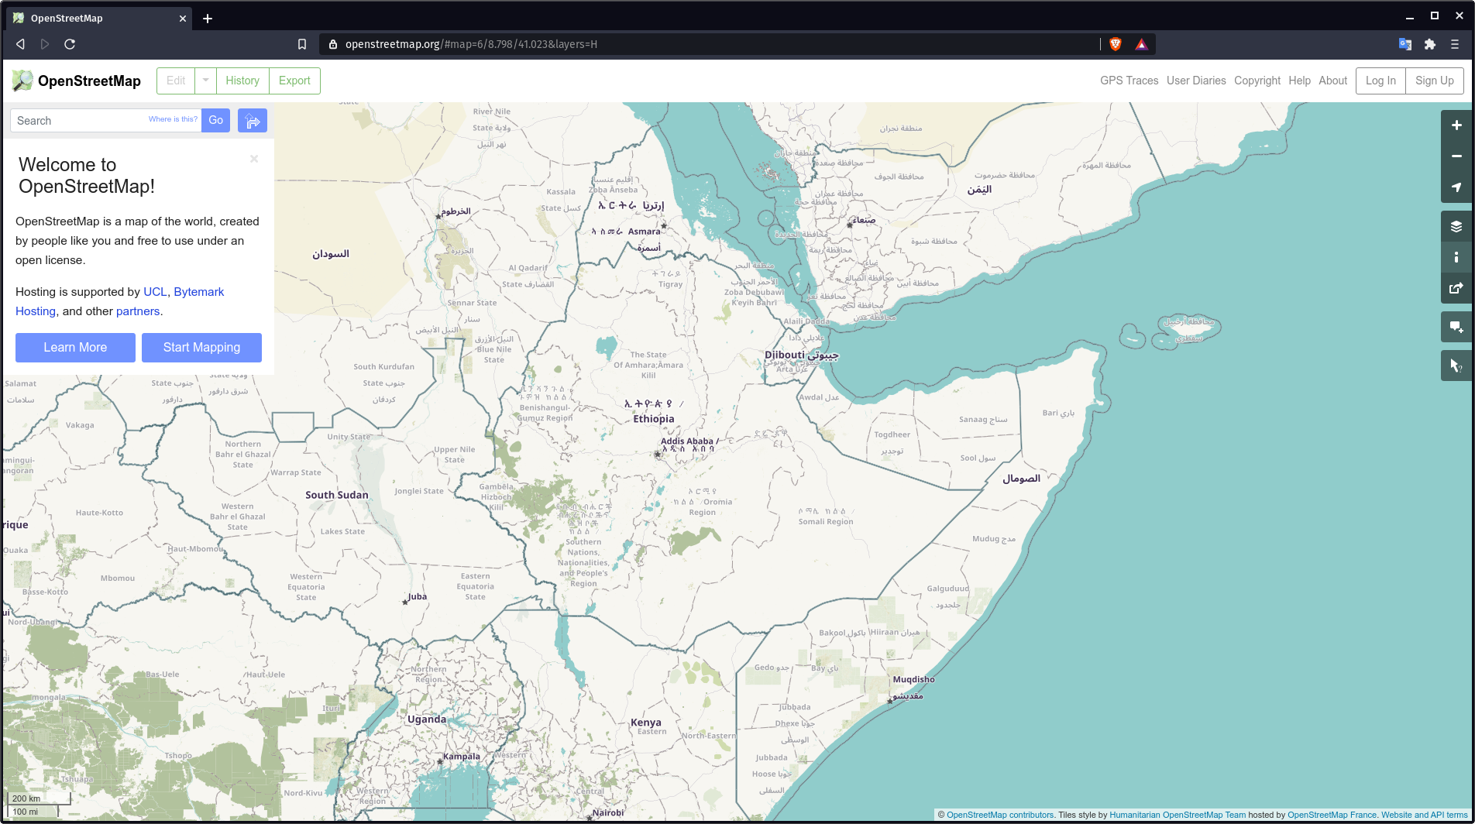Expand the Edit dropdown arrow
The image size is (1475, 824).
click(x=206, y=81)
